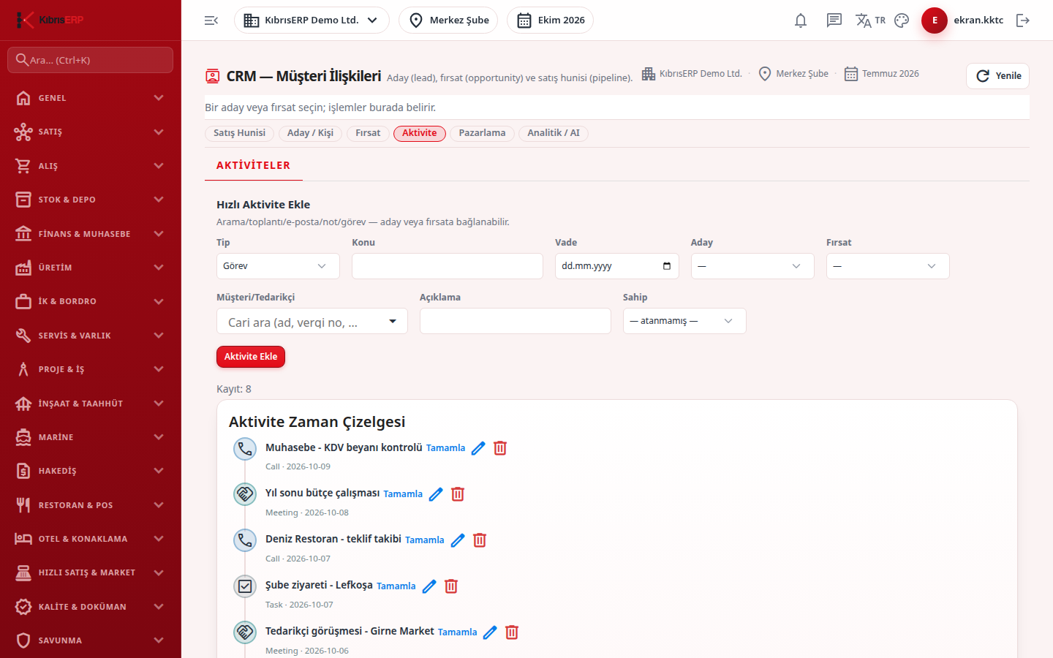Switch to the Pazarlama tab
Screen dimensions: 1053x658
[x=482, y=133]
